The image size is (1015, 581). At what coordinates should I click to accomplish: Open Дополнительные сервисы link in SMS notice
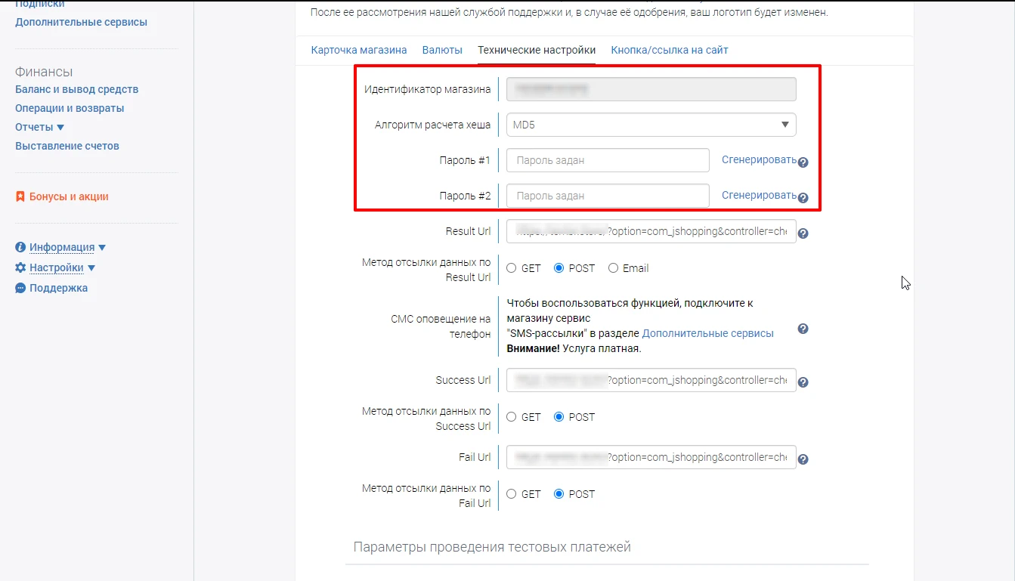point(708,333)
